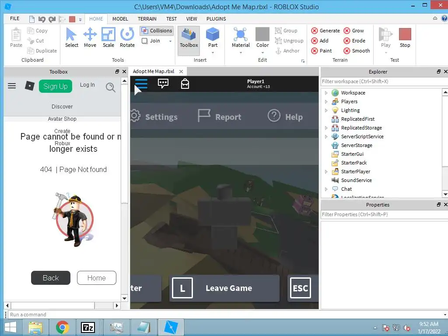Select the Select tool arrow
Image resolution: width=448 pixels, height=336 pixels.
click(71, 38)
